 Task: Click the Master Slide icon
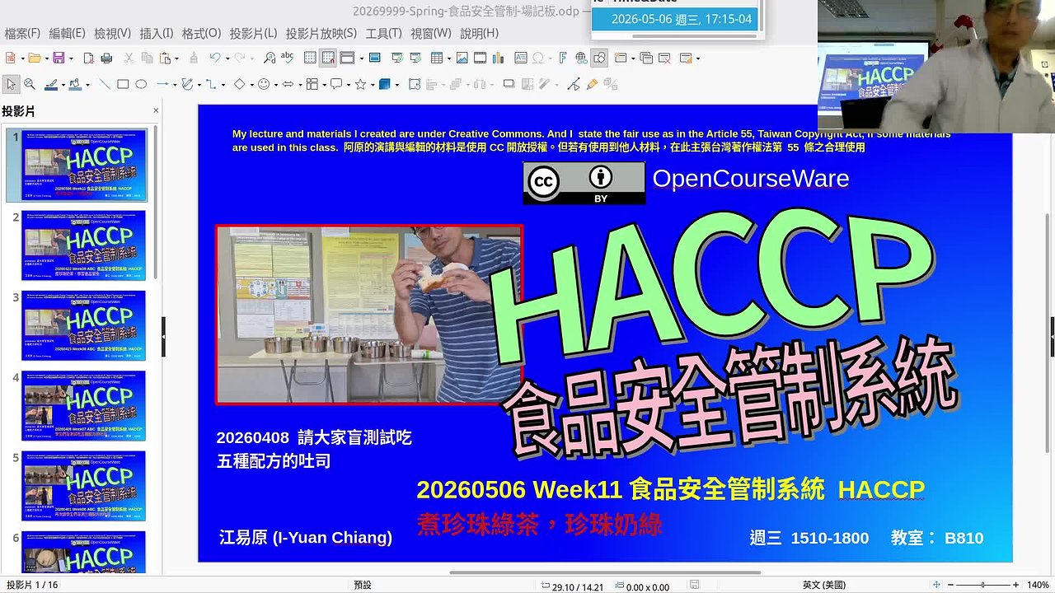pyautogui.click(x=375, y=58)
